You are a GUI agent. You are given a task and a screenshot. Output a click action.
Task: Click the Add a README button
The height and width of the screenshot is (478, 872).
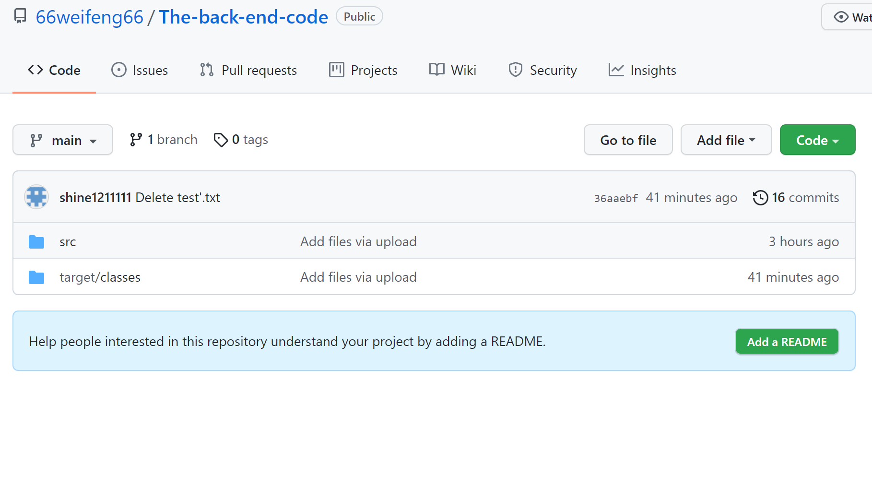click(787, 342)
